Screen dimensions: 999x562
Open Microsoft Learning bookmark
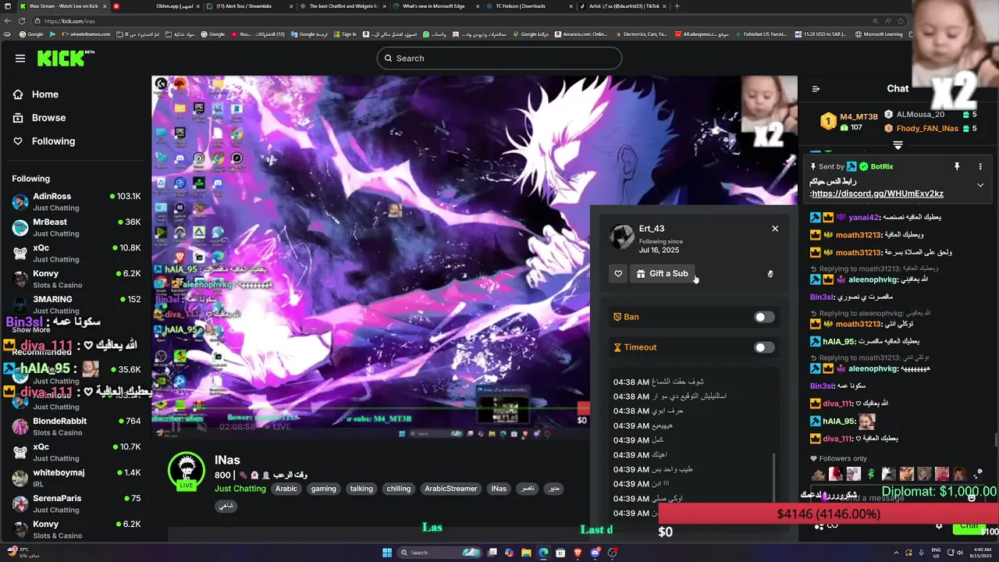pos(880,34)
